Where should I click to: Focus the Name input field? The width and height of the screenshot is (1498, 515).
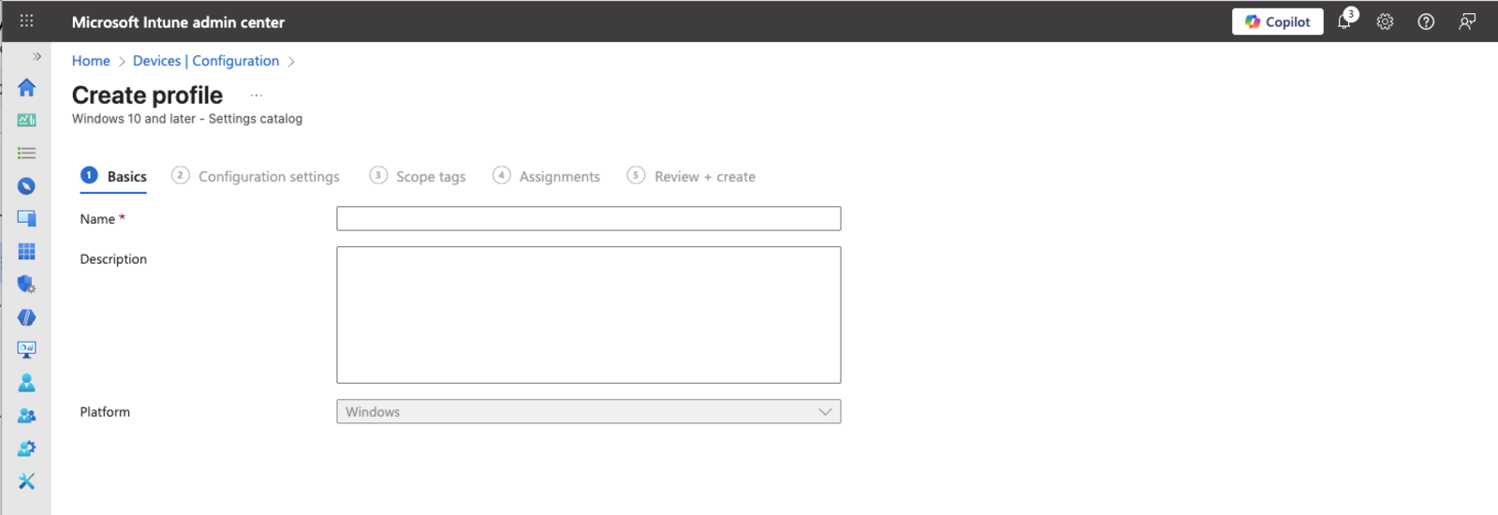(x=589, y=218)
